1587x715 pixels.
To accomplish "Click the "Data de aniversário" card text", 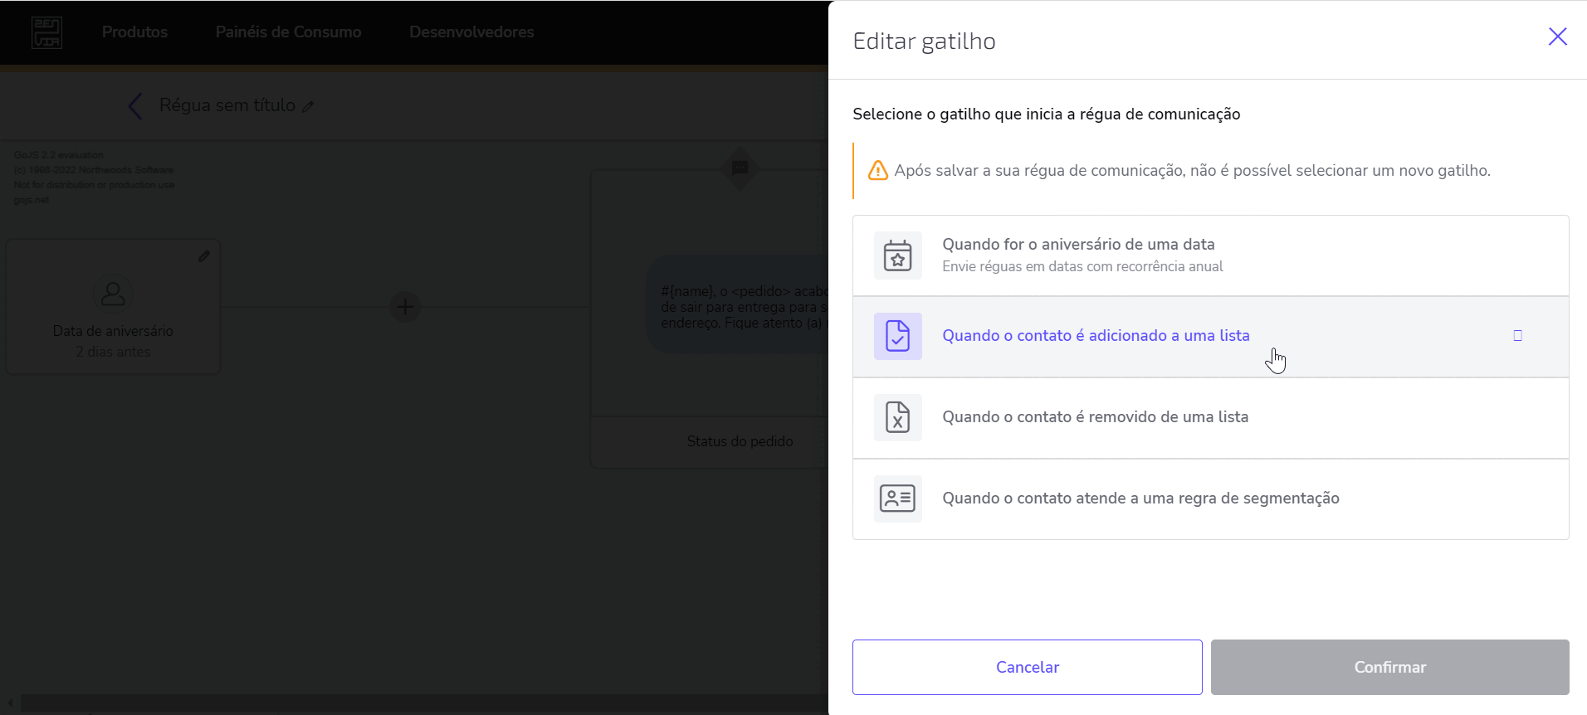I will [x=113, y=331].
